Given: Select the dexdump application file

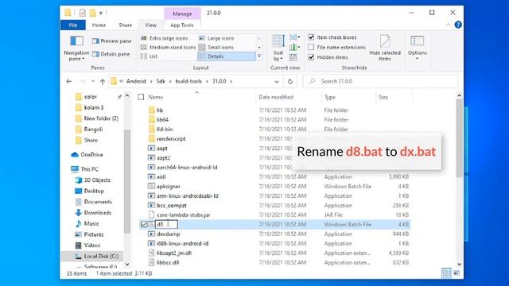Looking at the screenshot, I should 274,234.
